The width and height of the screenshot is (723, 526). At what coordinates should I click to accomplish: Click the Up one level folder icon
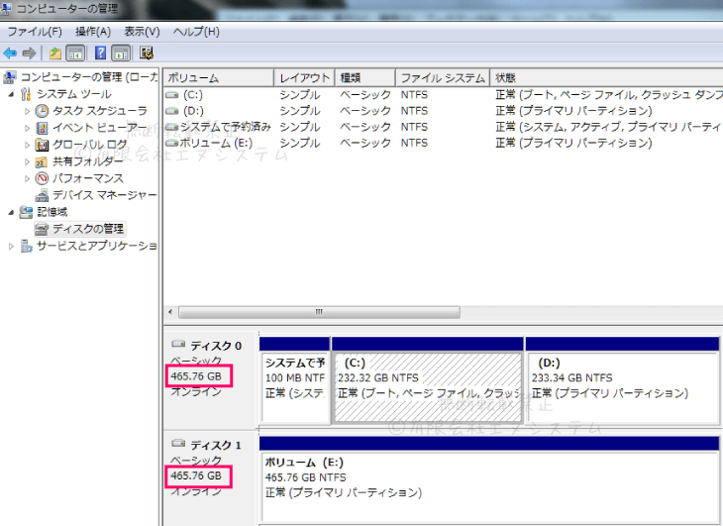(x=55, y=53)
